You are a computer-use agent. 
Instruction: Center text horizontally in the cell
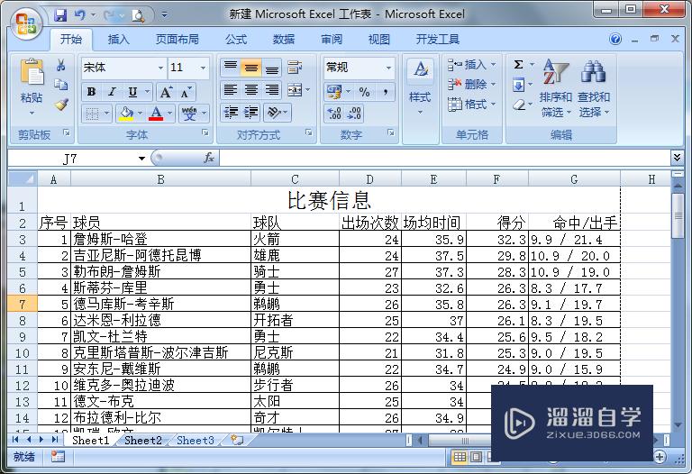(251, 90)
